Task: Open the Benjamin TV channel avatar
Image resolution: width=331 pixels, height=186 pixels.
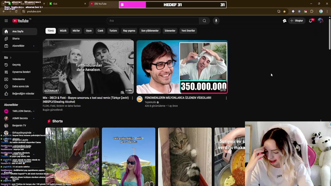Action: [6, 126]
